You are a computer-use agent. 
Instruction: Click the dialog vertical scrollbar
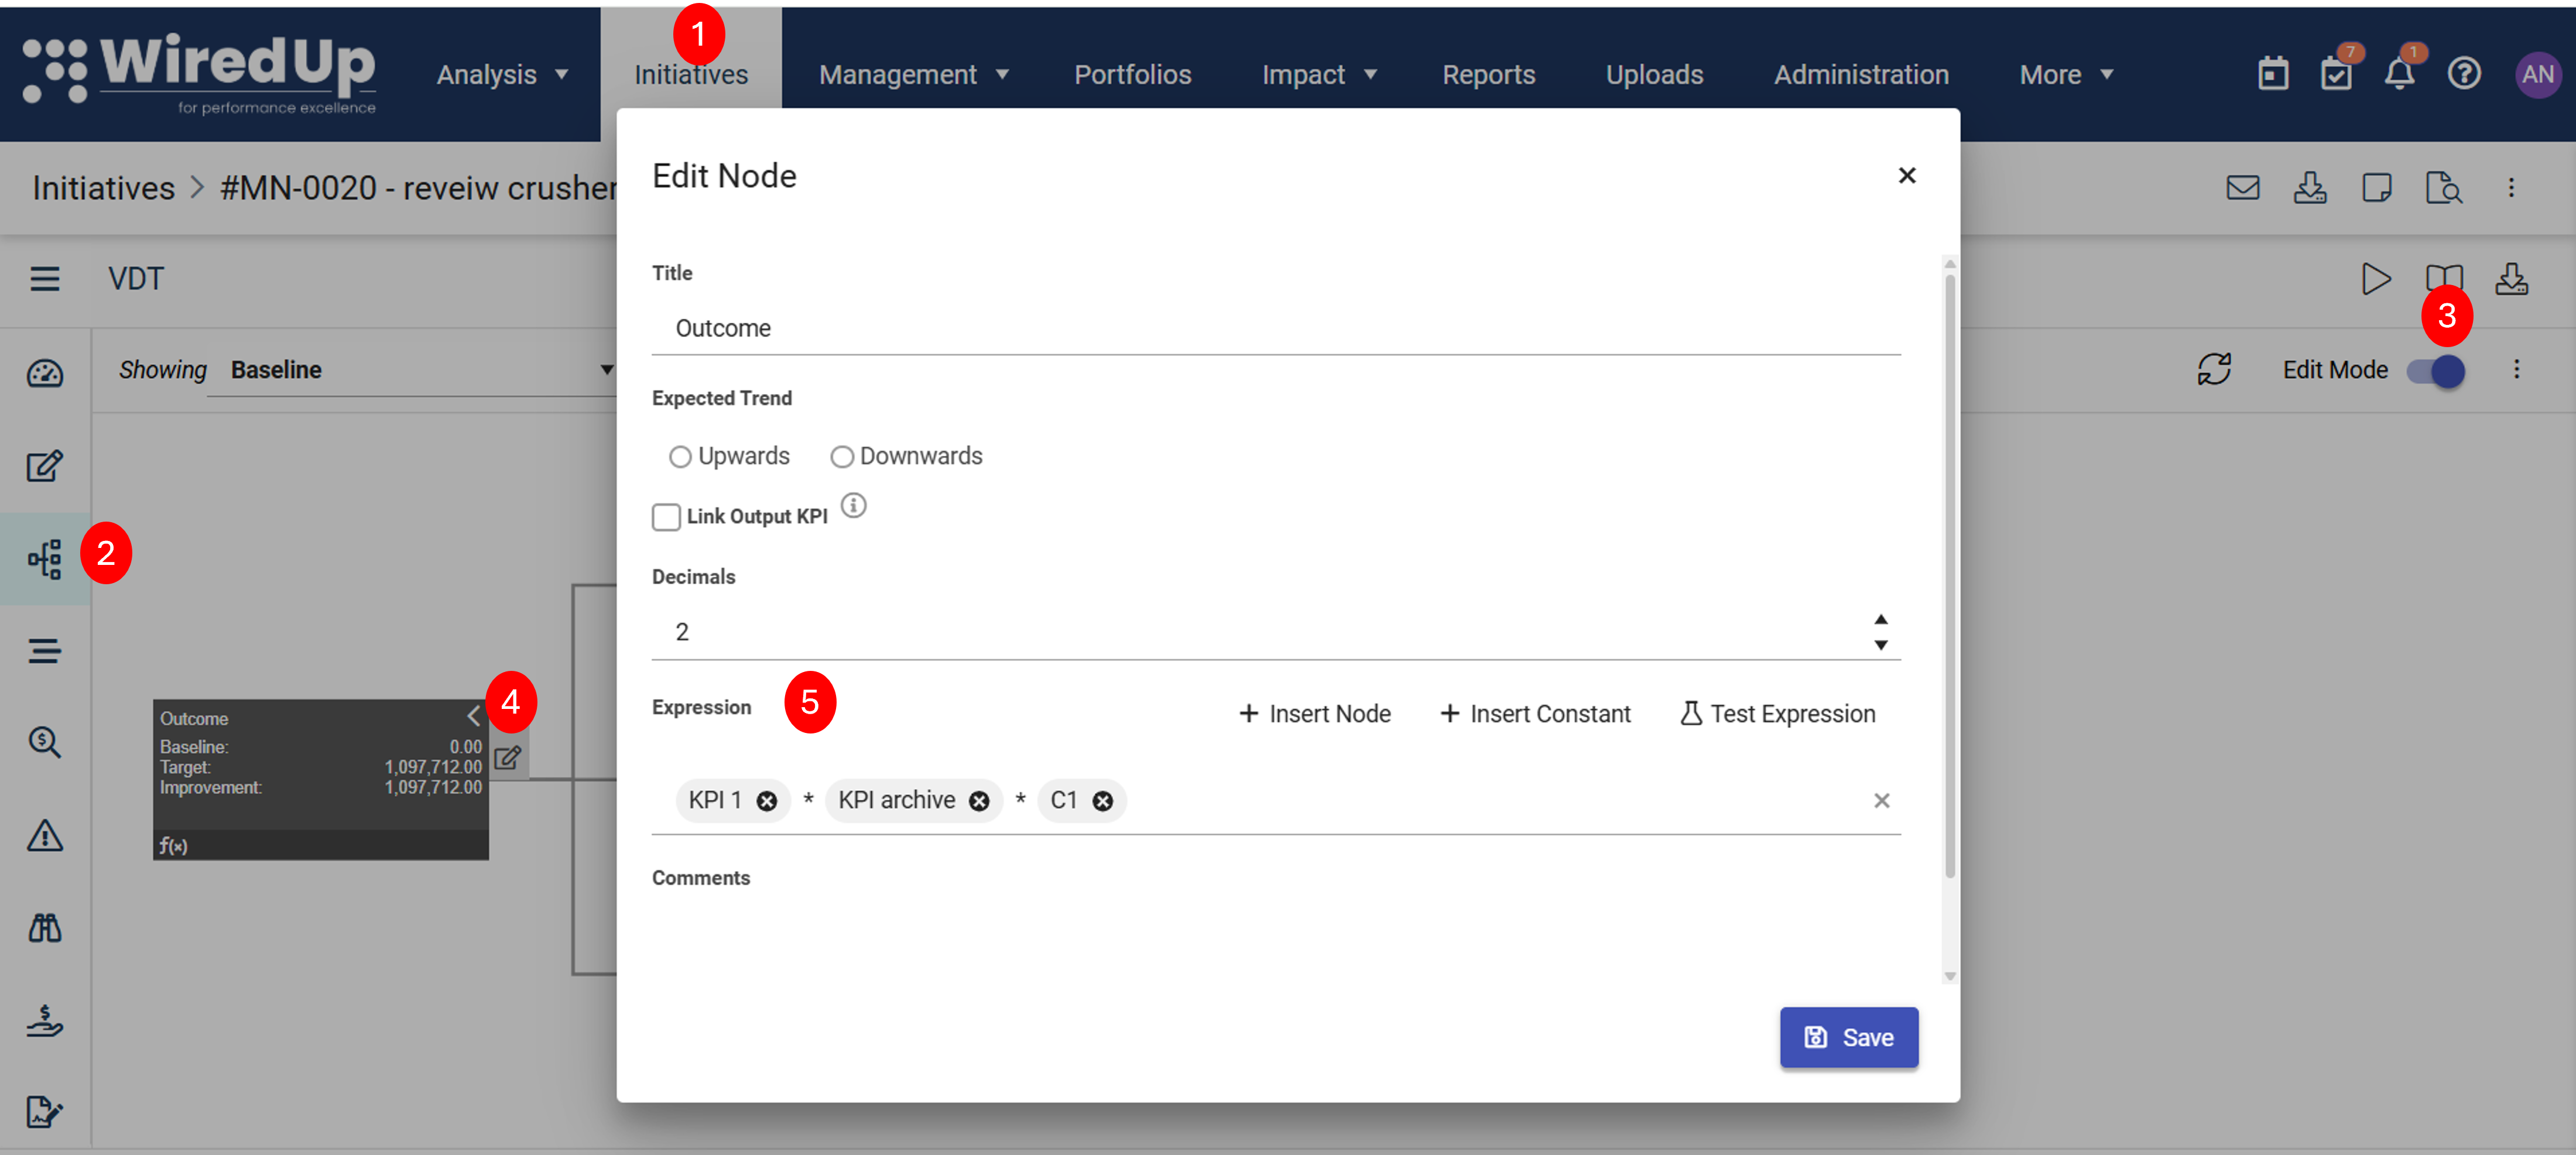pyautogui.click(x=1949, y=577)
